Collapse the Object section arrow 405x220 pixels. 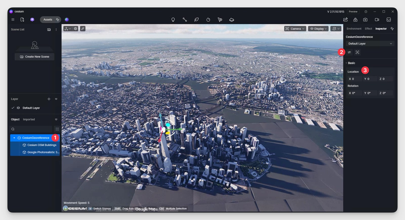click(x=56, y=119)
